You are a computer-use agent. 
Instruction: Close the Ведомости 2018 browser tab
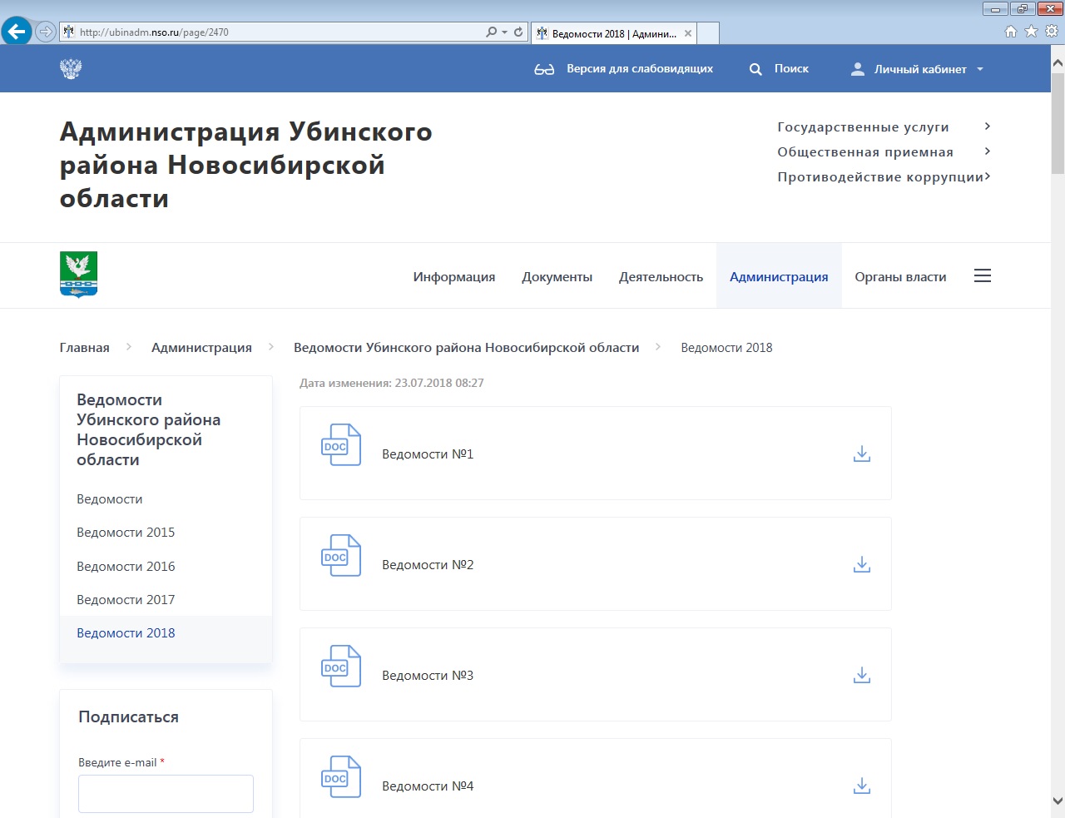[x=688, y=33]
